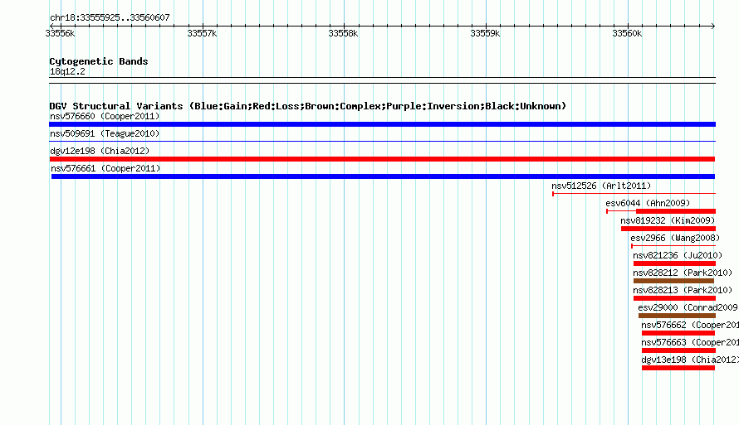Viewport: 739px width, 425px height.
Task: Click the thin red line under nsv512526
Action: coord(634,193)
